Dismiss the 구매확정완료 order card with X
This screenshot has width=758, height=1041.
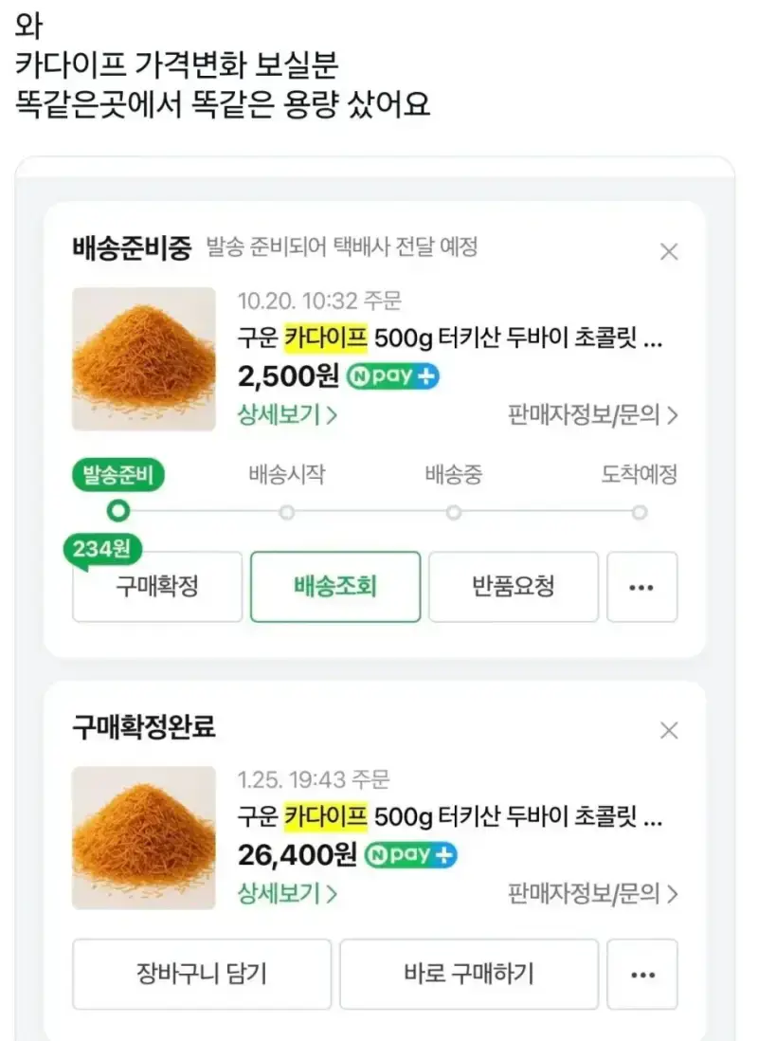click(x=669, y=730)
